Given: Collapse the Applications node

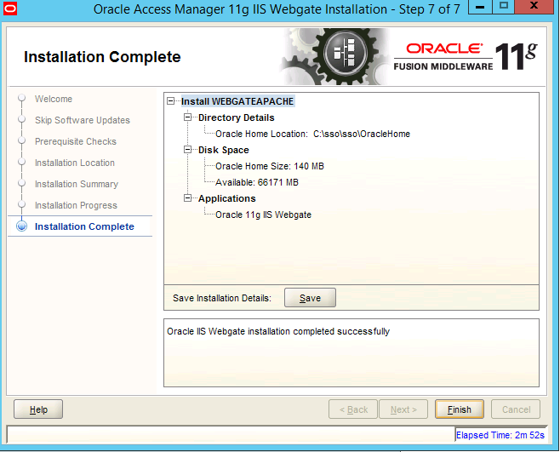Looking at the screenshot, I should pyautogui.click(x=187, y=198).
